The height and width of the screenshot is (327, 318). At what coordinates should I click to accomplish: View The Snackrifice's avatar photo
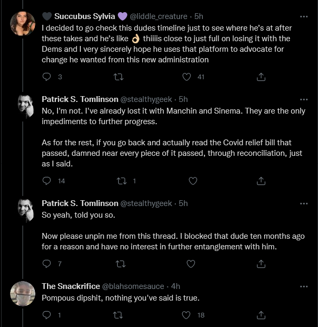[23, 294]
